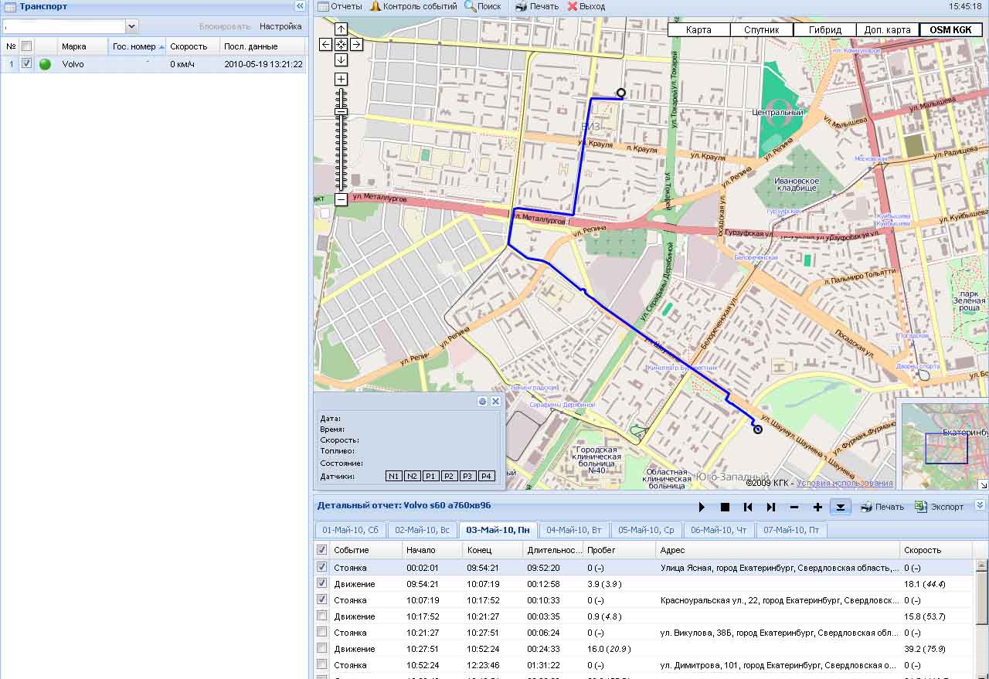989x679 pixels.
Task: Open the Отчеты reports icon
Action: 324,6
